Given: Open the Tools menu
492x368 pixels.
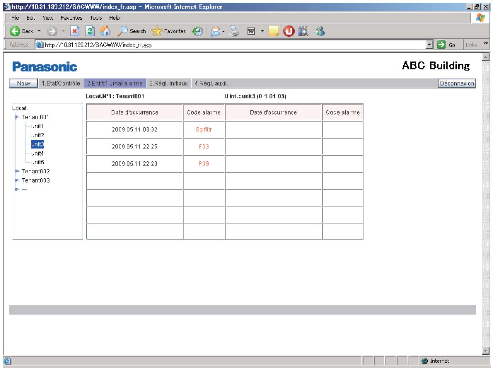Looking at the screenshot, I should 96,18.
